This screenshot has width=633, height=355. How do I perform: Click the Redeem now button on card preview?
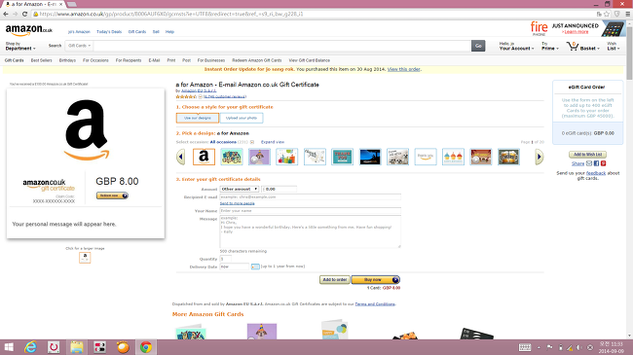[112, 195]
